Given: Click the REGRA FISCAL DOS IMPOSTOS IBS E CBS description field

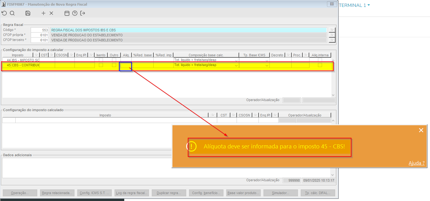Looking at the screenshot, I should 189,30.
